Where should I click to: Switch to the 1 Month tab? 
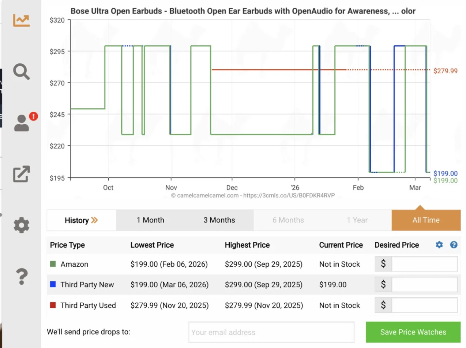point(150,220)
